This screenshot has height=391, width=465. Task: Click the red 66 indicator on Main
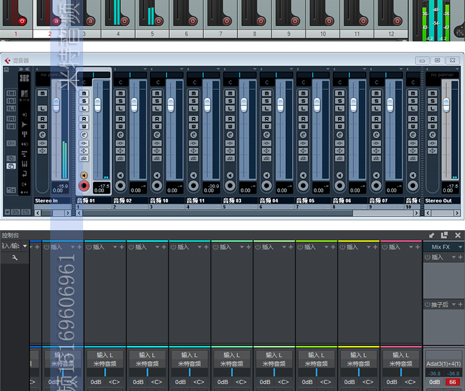(453, 382)
